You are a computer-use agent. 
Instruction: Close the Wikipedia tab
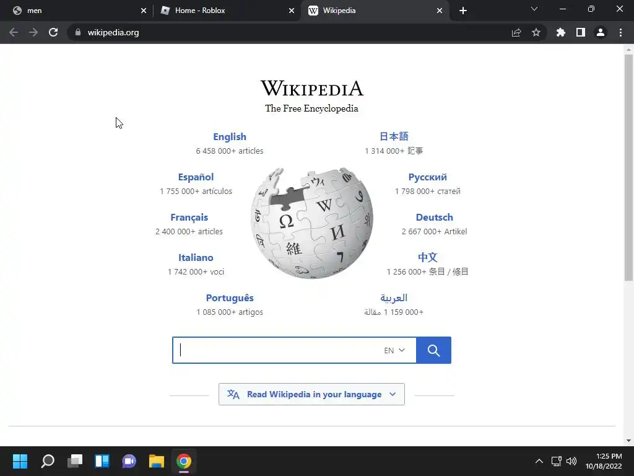click(x=440, y=11)
